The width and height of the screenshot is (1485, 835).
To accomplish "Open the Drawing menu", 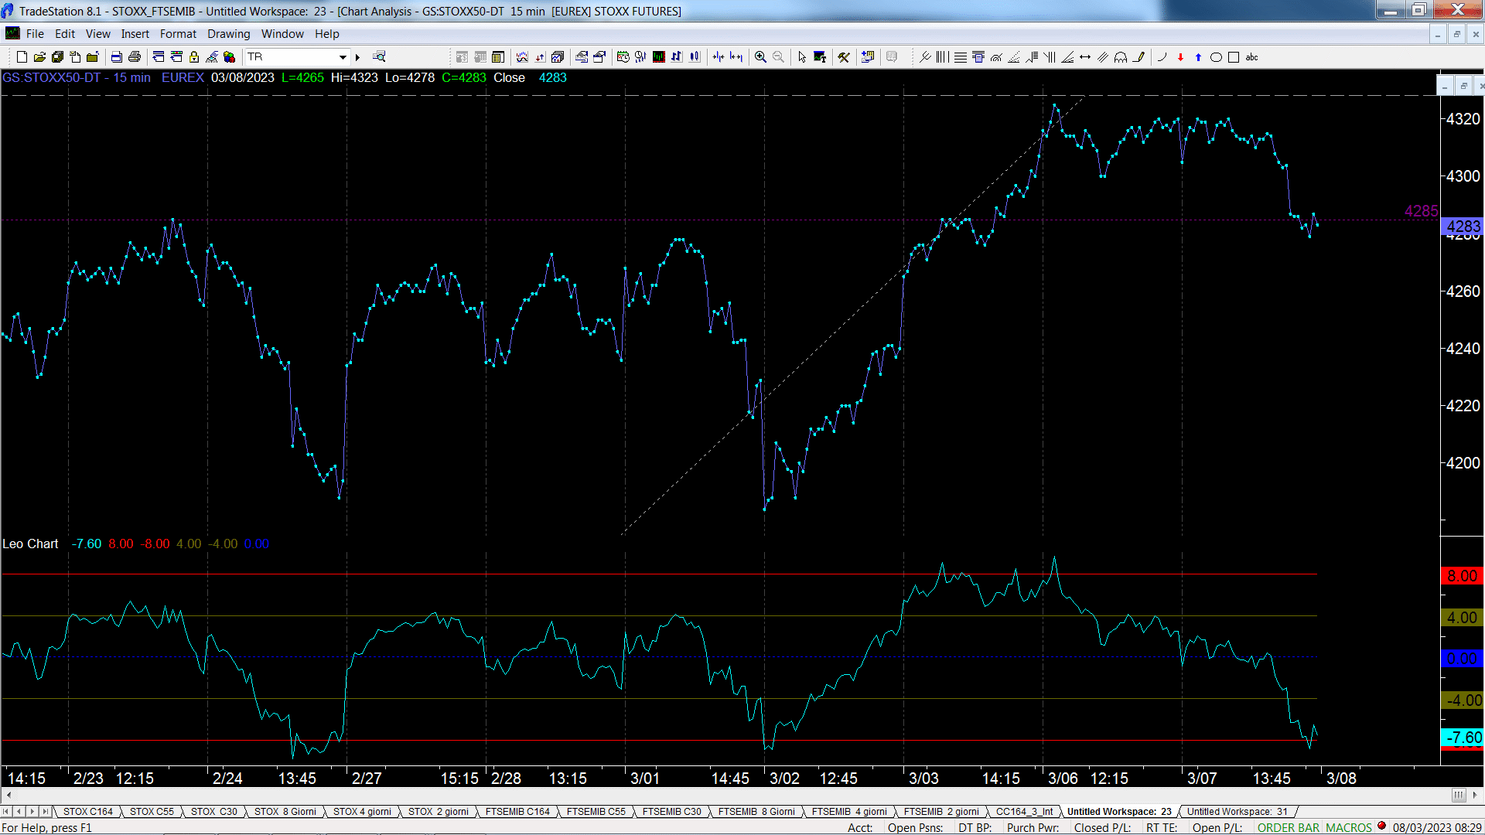I will [x=228, y=34].
